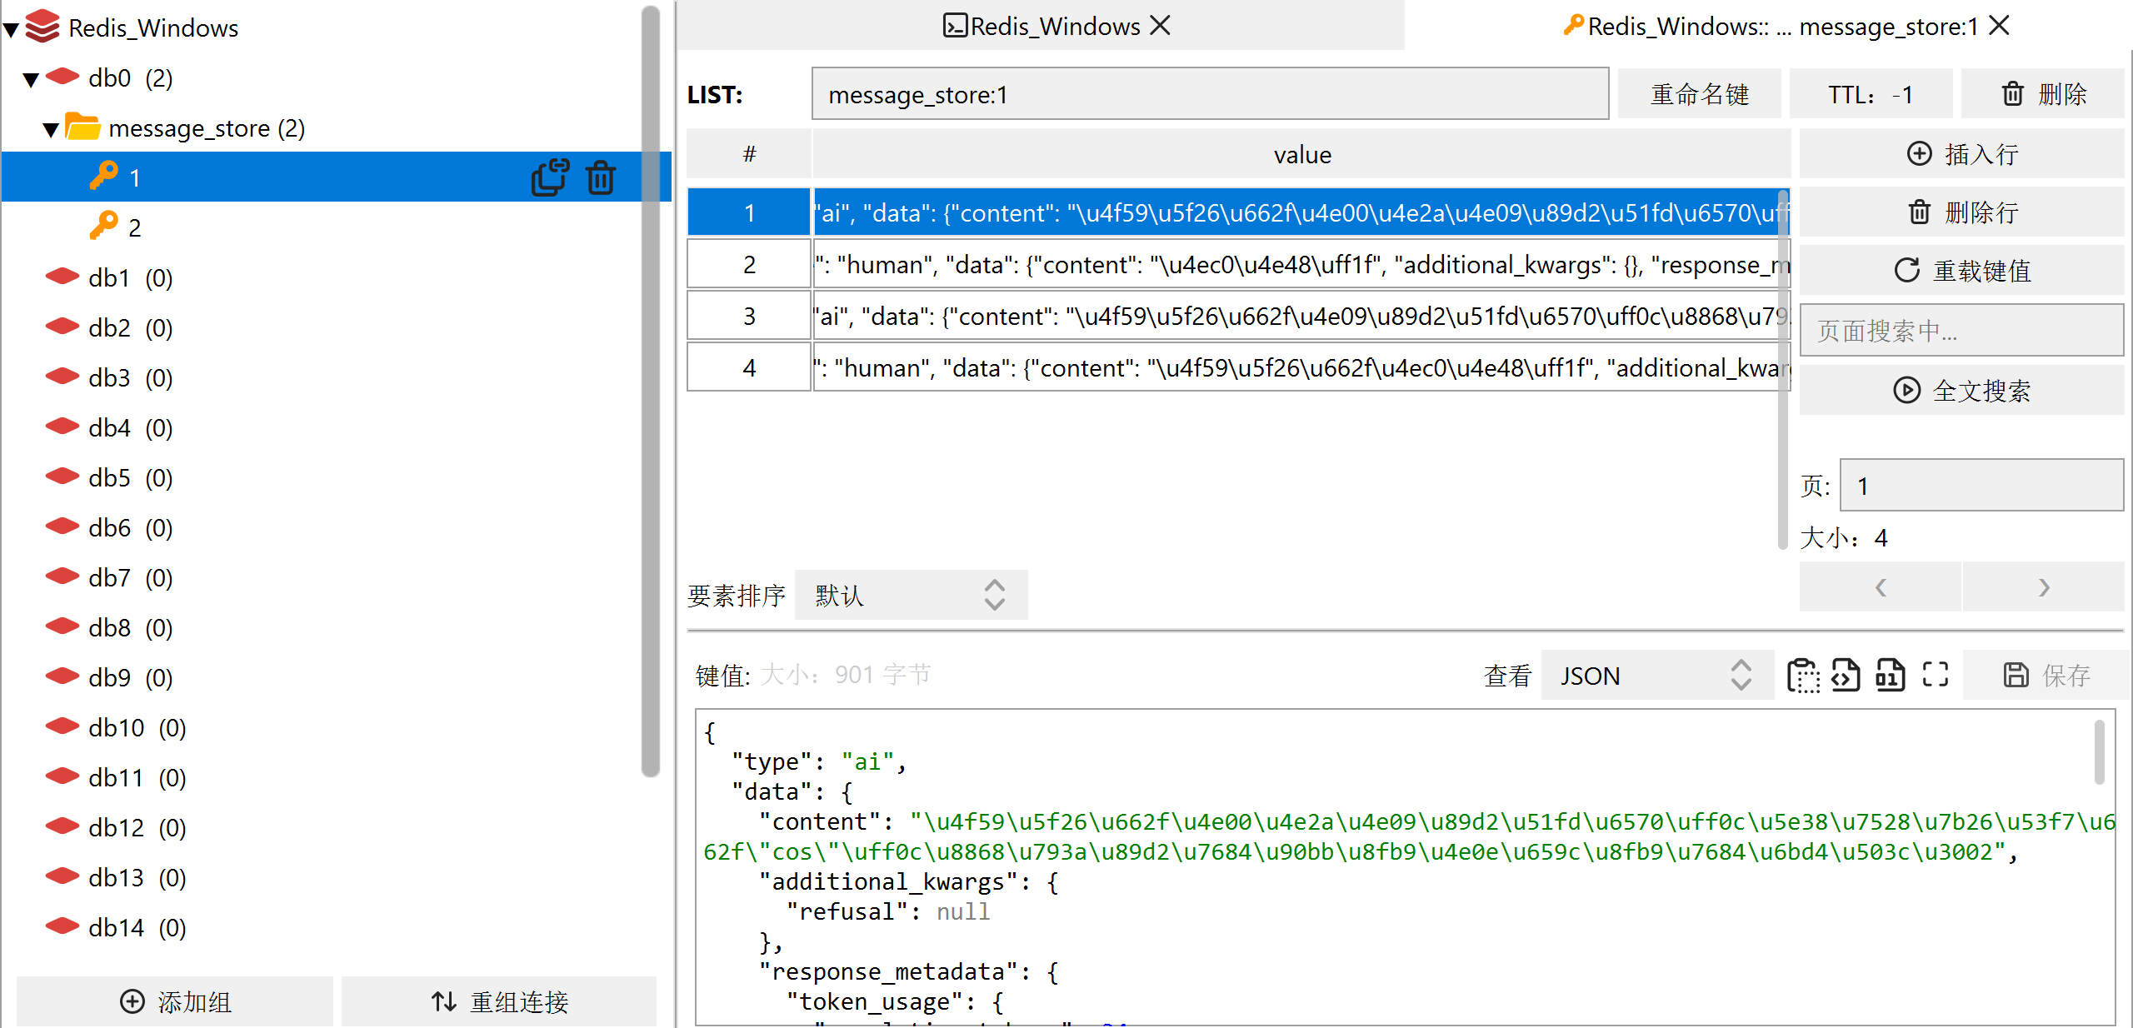Open the element sort order dropdown
The width and height of the screenshot is (2133, 1028).
[911, 595]
